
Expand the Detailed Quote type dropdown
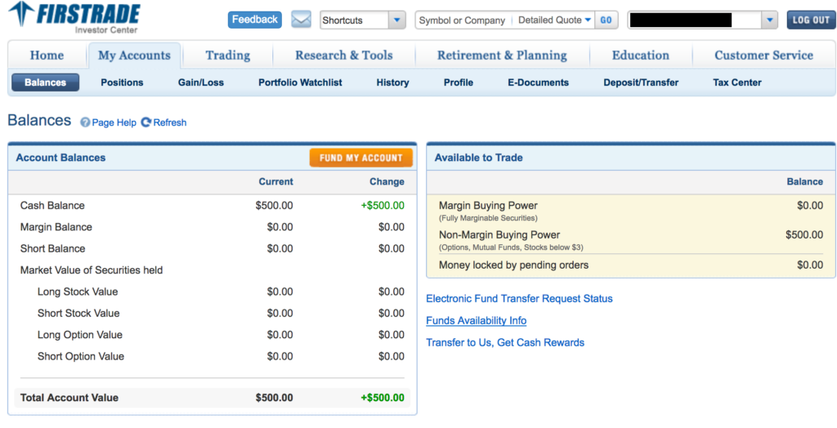[x=553, y=20]
